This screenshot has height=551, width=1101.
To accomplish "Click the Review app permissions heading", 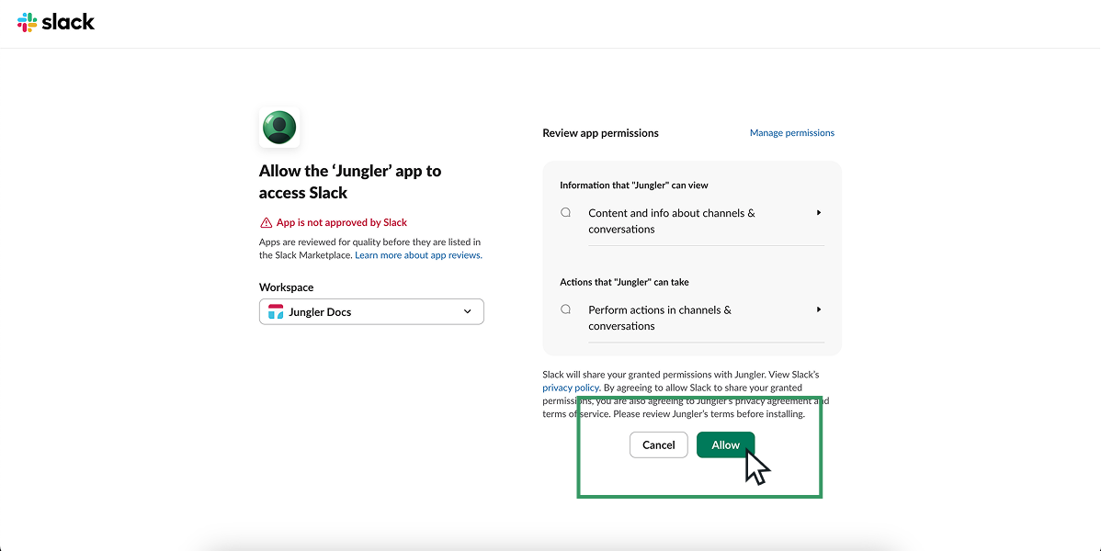I will (x=600, y=132).
